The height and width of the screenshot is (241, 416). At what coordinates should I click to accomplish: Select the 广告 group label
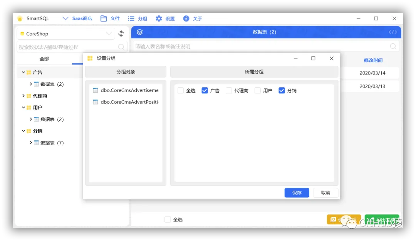(x=38, y=72)
